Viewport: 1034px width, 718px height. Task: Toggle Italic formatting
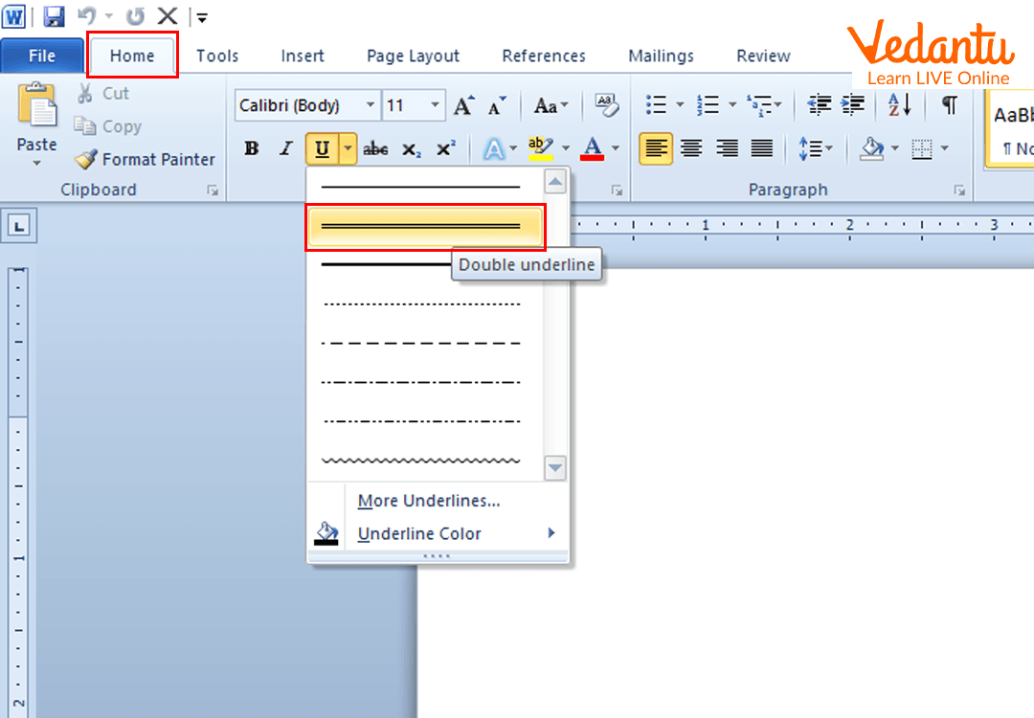285,148
